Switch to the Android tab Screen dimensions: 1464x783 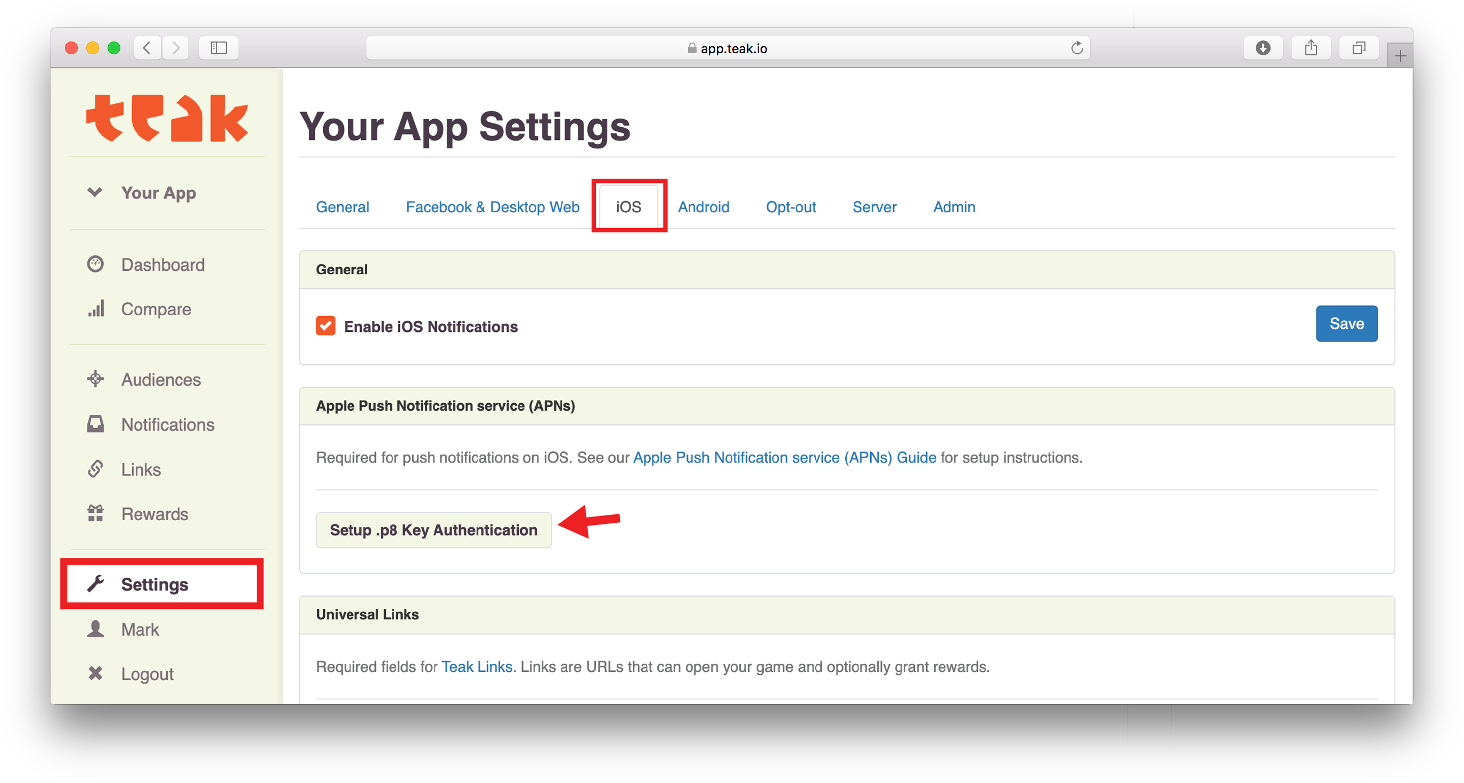(704, 207)
